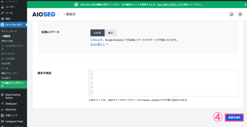Open ユーザー menu in sidebar
The height and width of the screenshot is (127, 247).
(10, 7)
